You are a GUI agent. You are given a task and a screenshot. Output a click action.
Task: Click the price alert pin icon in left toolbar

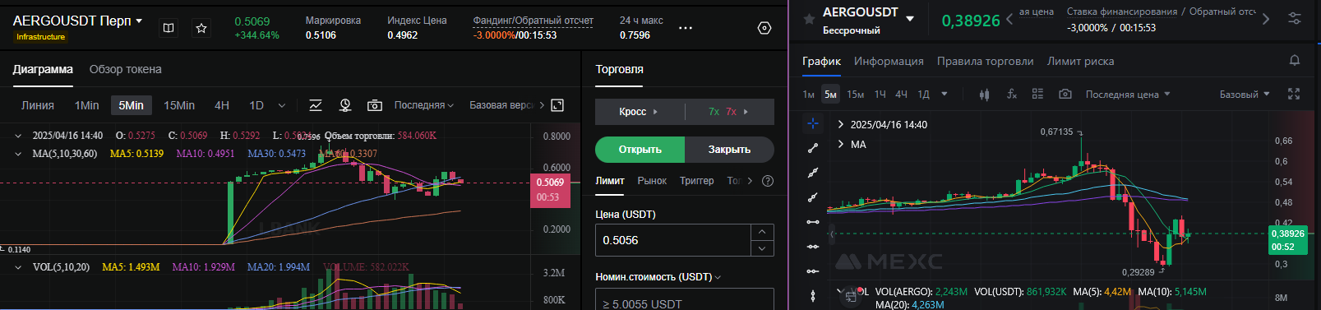click(345, 105)
